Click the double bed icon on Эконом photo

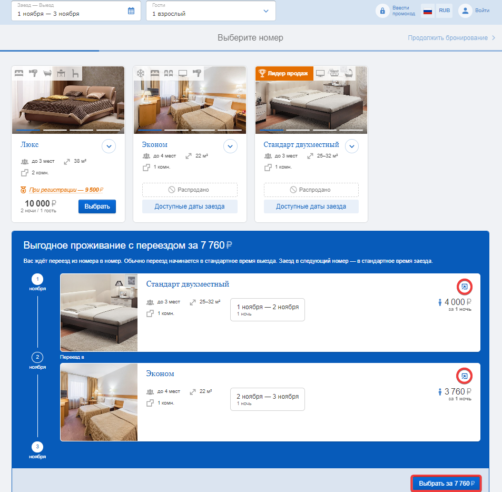[155, 73]
